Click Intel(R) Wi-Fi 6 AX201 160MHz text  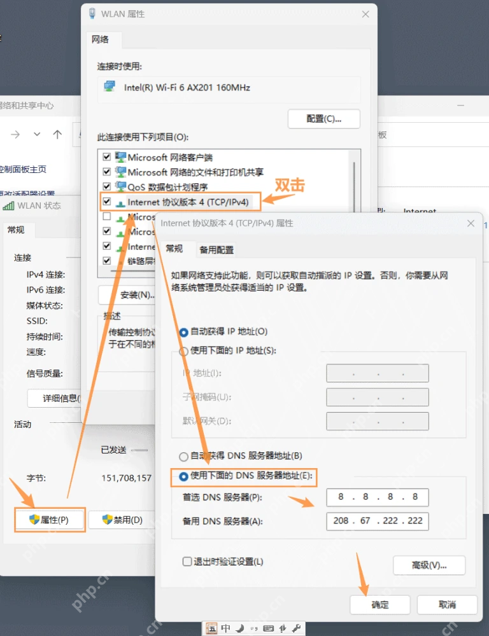187,87
